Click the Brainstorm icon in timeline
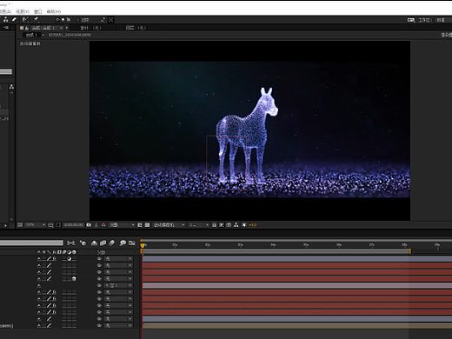Image resolution: width=452 pixels, height=339 pixels. pyautogui.click(x=123, y=243)
